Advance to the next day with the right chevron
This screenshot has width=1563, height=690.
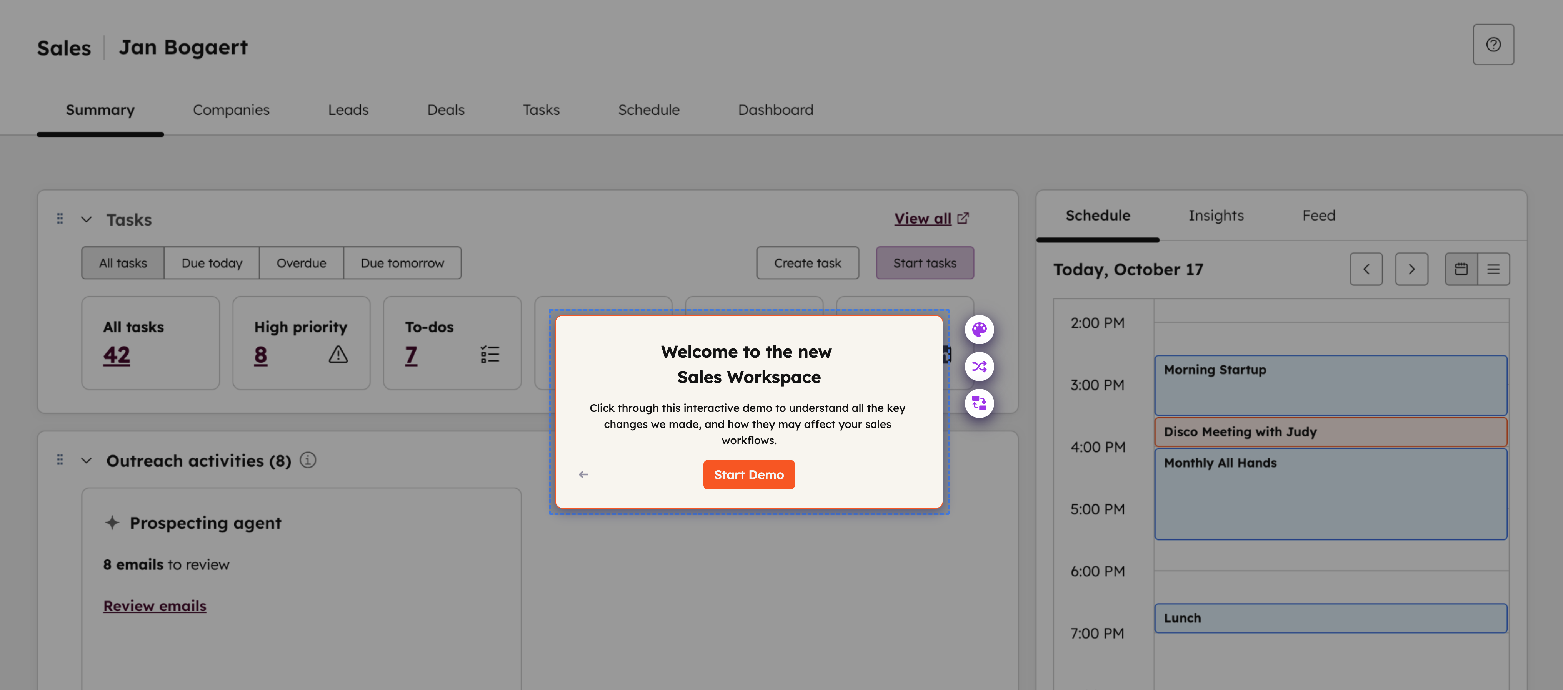click(1412, 269)
